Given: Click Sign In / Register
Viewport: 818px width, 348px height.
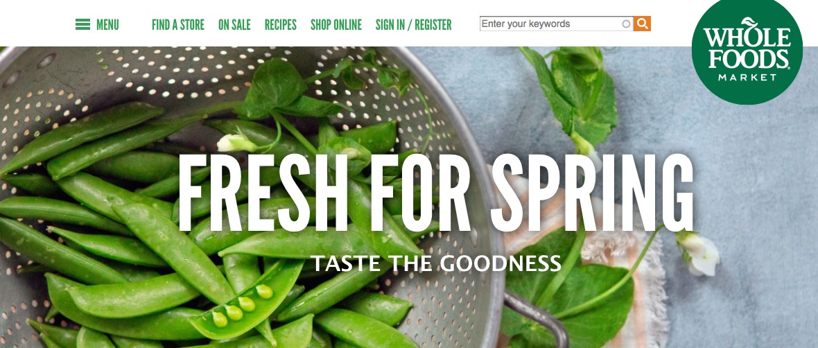Looking at the screenshot, I should 414,24.
